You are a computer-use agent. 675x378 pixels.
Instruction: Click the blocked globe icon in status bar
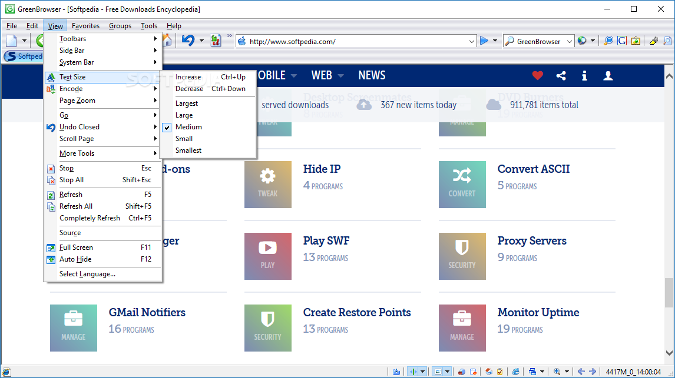click(461, 372)
